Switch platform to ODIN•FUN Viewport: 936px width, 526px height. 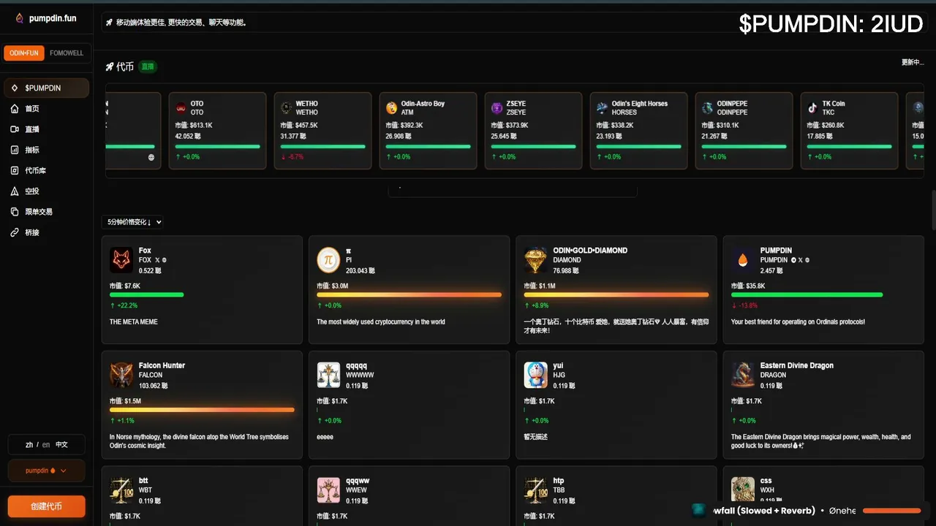pos(24,53)
